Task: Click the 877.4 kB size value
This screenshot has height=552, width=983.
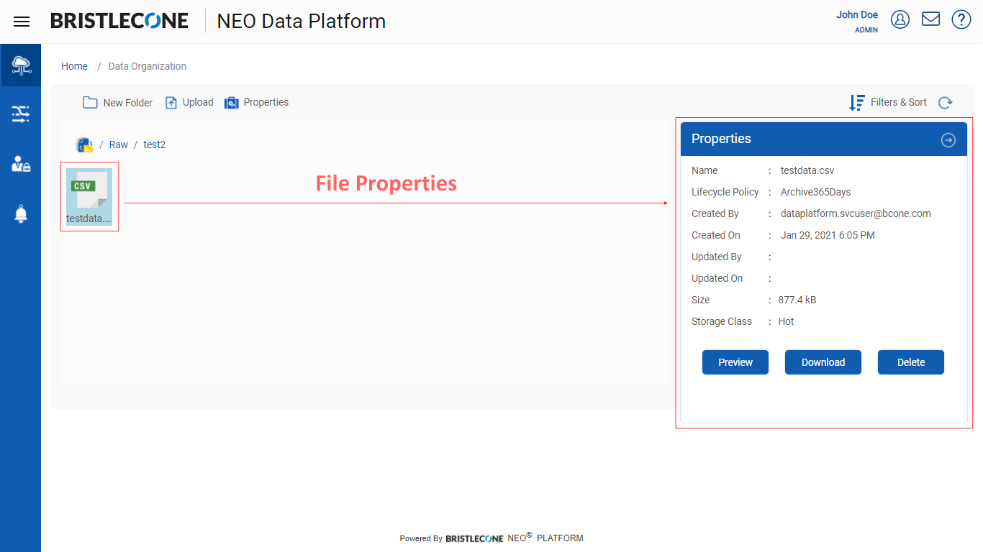Action: pos(797,300)
